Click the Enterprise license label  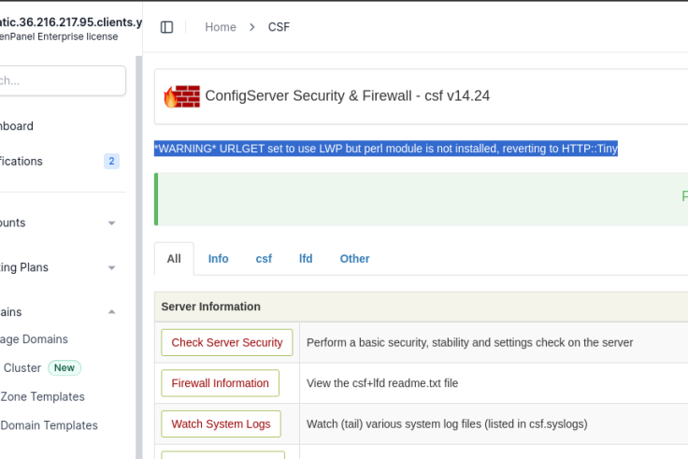[59, 36]
